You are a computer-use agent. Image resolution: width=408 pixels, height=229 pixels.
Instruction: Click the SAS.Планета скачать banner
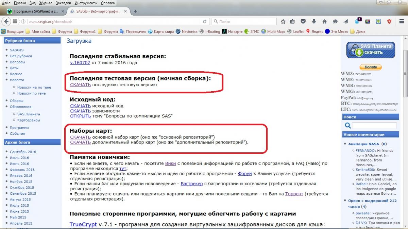tap(371, 50)
